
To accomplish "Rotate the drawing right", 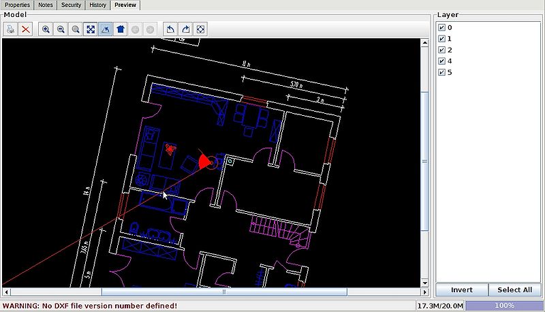I will coord(185,29).
